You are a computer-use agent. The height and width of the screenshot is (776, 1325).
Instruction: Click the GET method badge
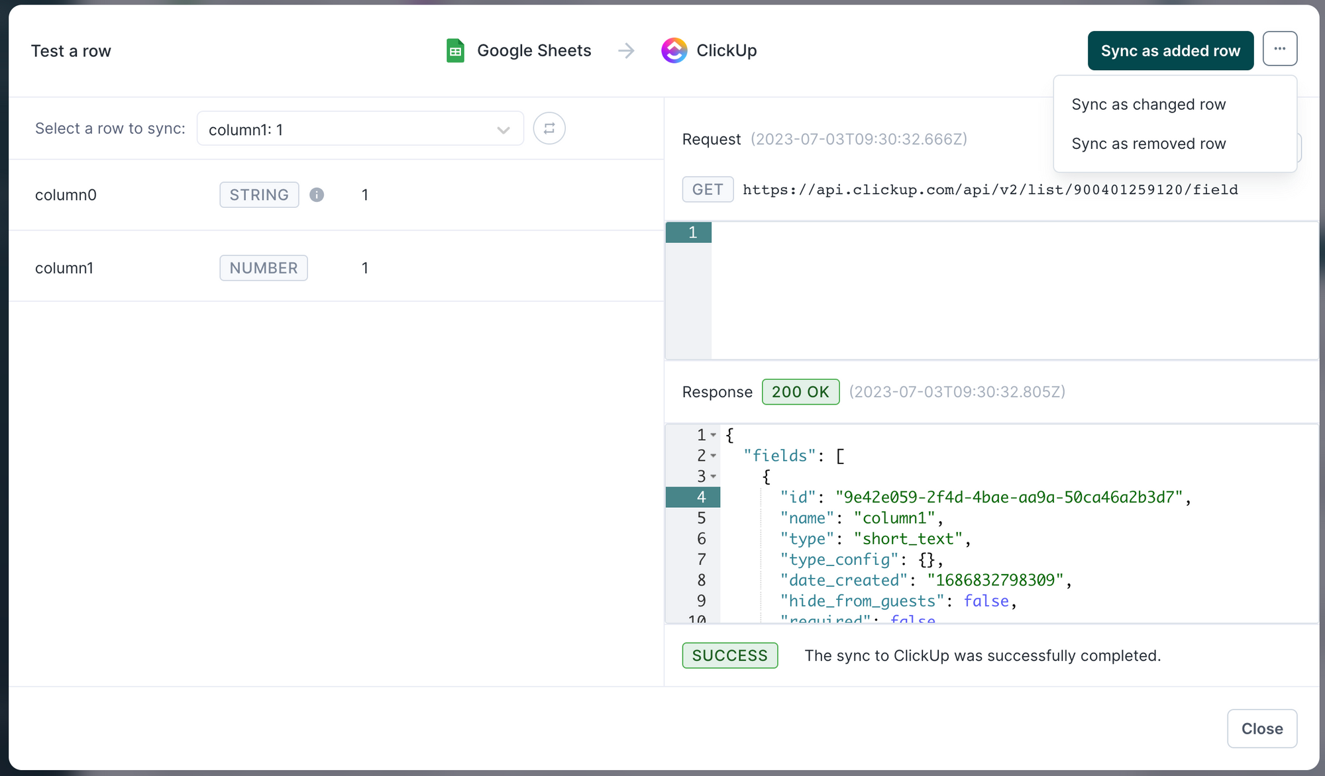[708, 189]
